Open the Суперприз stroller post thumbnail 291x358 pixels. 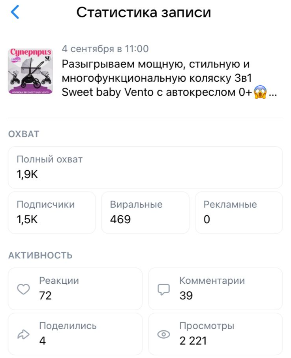tap(30, 71)
